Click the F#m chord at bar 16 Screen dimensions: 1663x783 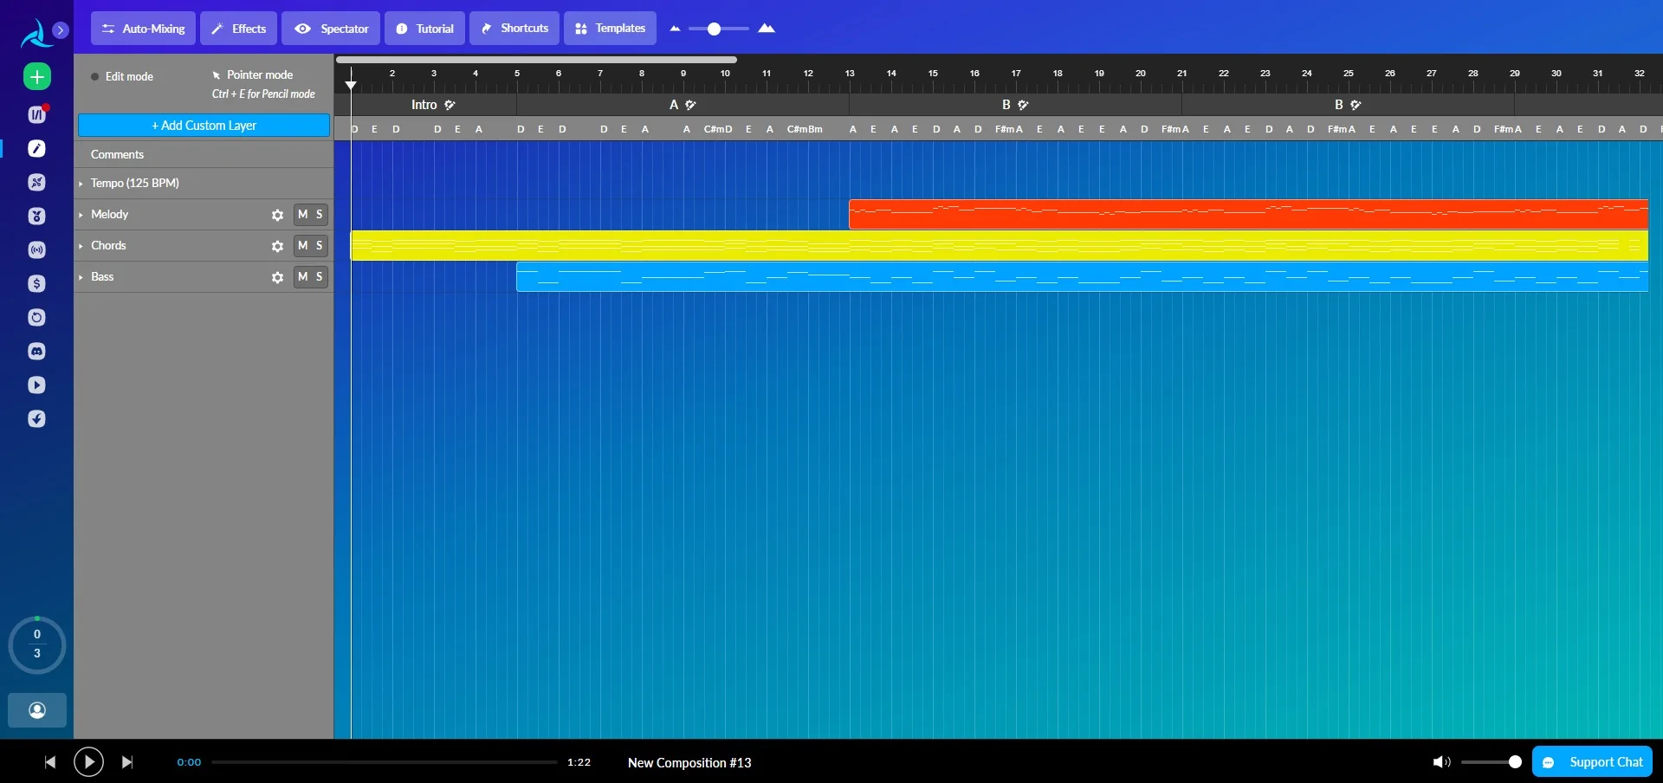[x=1005, y=129]
